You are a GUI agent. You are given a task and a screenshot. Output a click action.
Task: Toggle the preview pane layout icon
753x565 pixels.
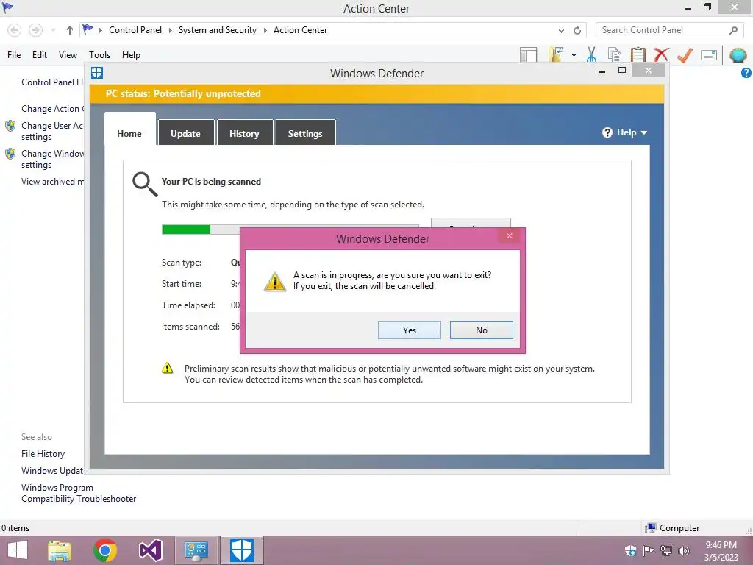tap(528, 54)
